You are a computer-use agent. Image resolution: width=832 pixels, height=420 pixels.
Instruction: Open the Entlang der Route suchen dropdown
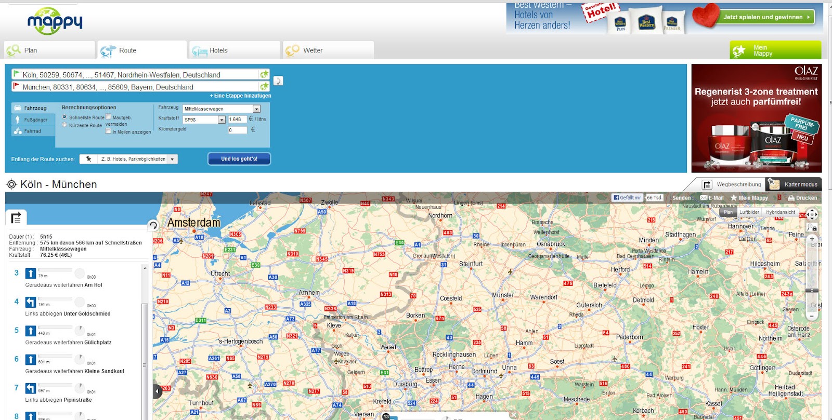coord(128,159)
